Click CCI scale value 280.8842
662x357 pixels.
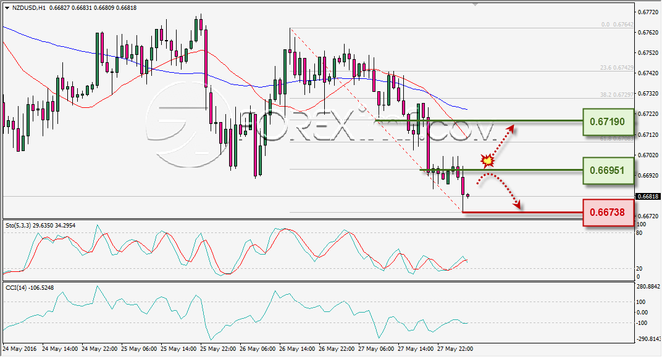pyautogui.click(x=648, y=287)
